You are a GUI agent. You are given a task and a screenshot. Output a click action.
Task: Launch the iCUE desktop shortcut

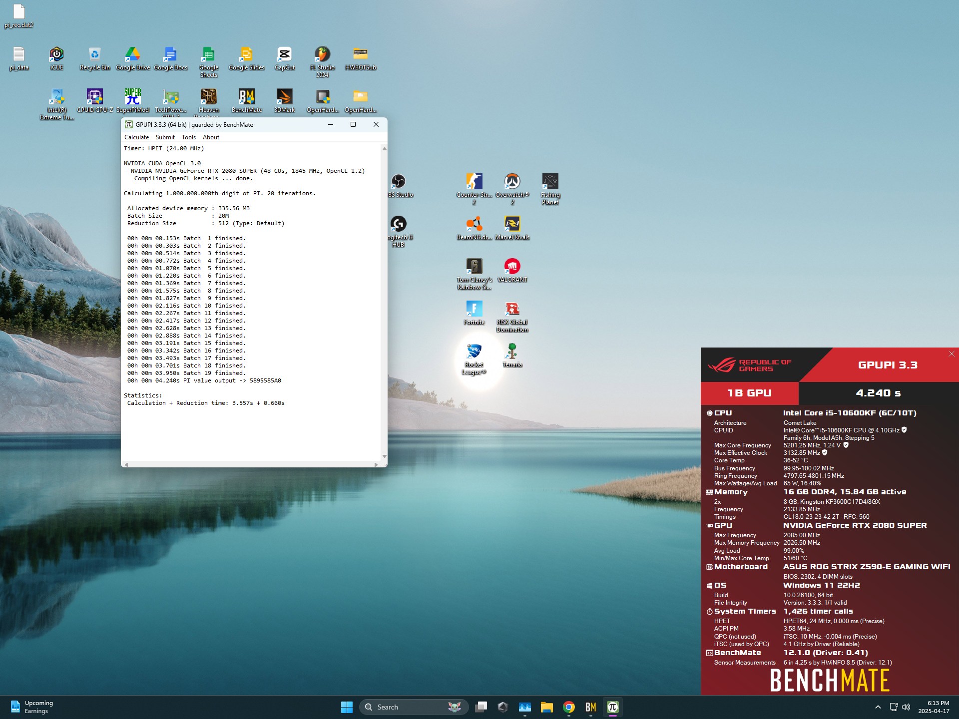tap(56, 58)
